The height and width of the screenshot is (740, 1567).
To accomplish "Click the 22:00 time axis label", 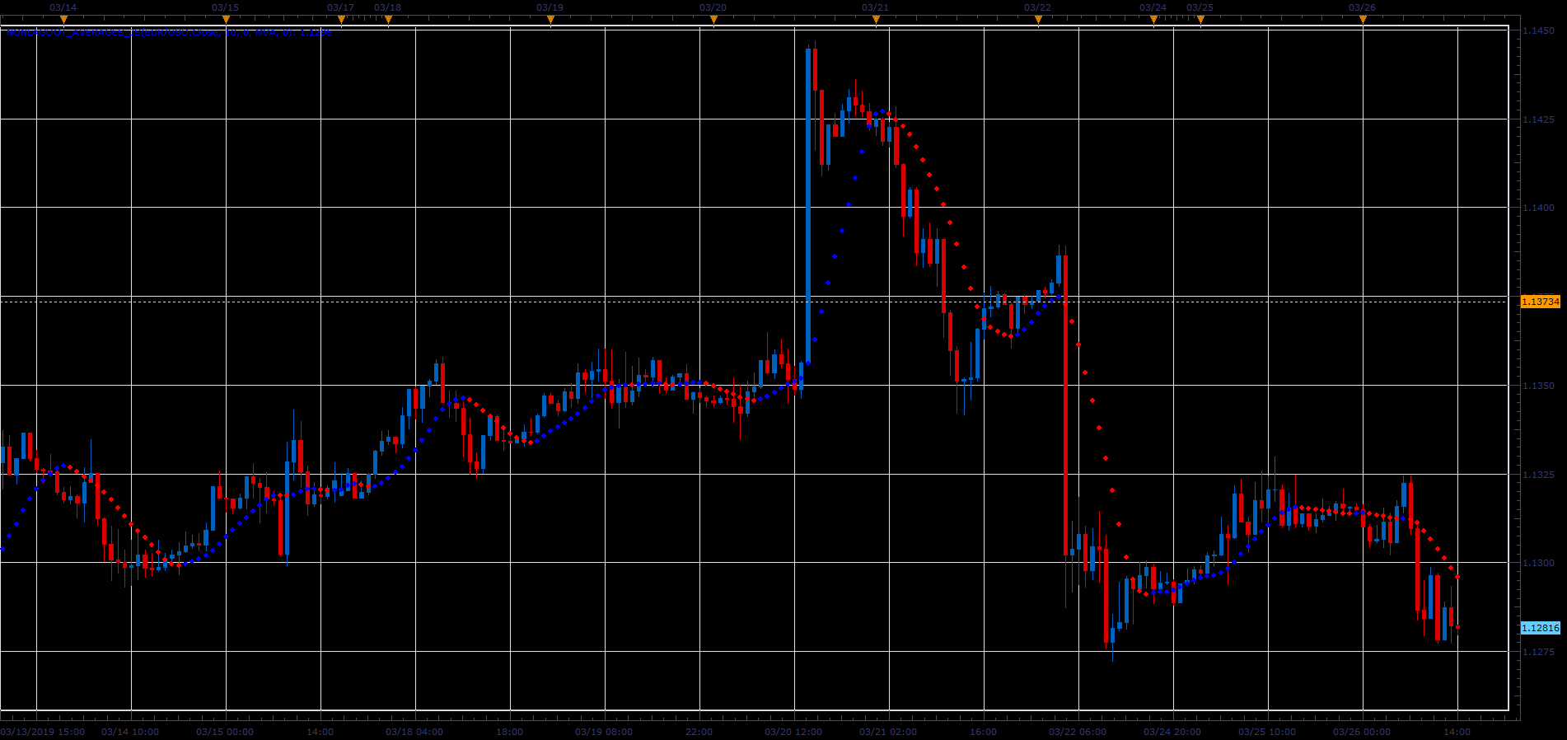I will pyautogui.click(x=699, y=732).
